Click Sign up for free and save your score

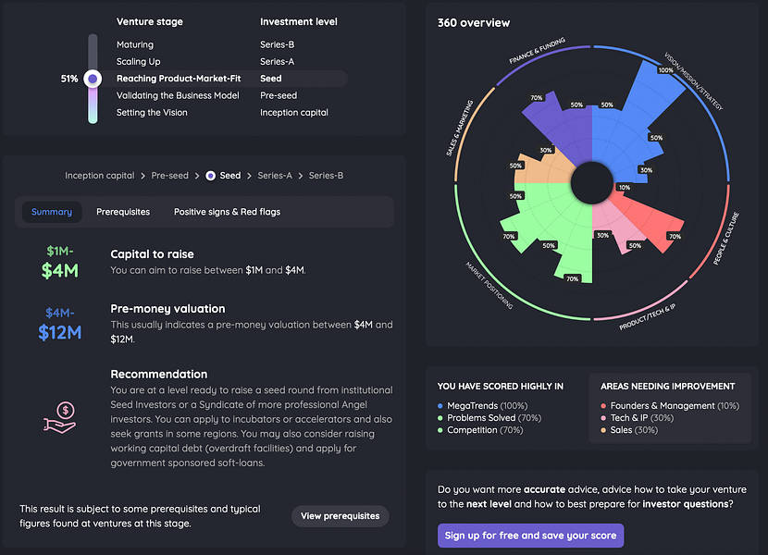[530, 536]
